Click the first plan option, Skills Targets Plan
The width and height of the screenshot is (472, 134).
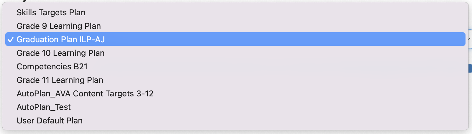51,12
